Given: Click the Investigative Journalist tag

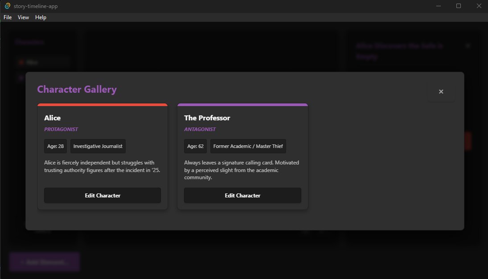Looking at the screenshot, I should point(98,146).
